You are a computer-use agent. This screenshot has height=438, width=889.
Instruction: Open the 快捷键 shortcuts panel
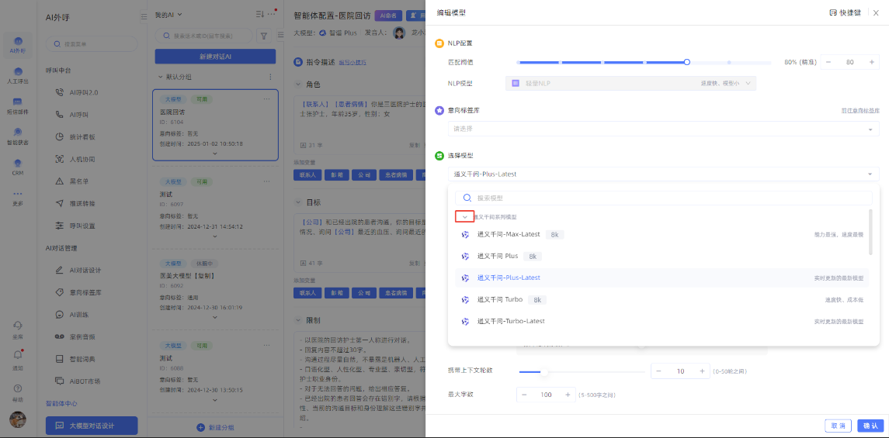845,13
